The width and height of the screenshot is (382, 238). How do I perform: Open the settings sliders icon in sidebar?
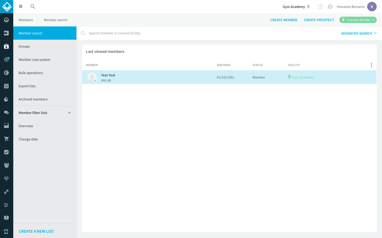tap(6, 205)
